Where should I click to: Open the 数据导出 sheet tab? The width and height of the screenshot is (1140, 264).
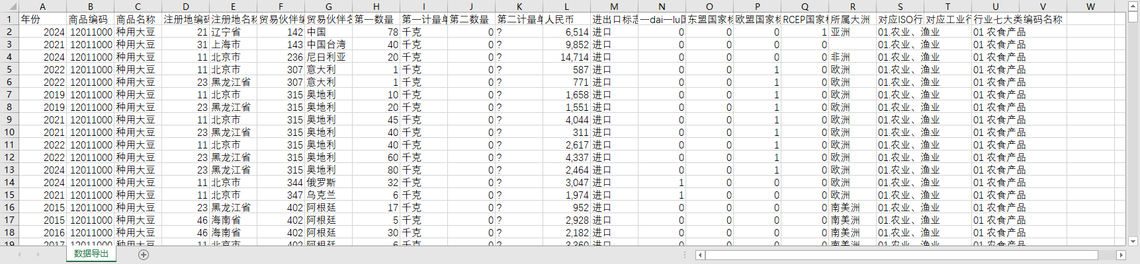coord(91,254)
